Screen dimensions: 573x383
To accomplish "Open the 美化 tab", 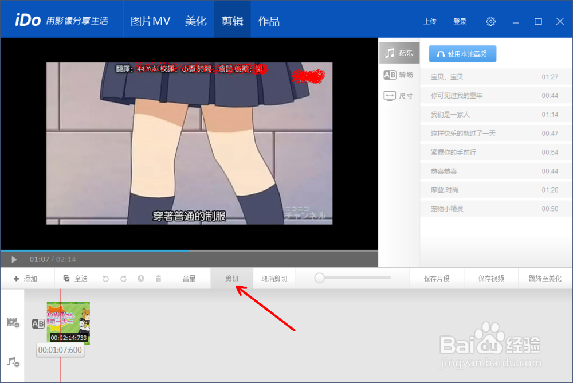I will click(195, 19).
